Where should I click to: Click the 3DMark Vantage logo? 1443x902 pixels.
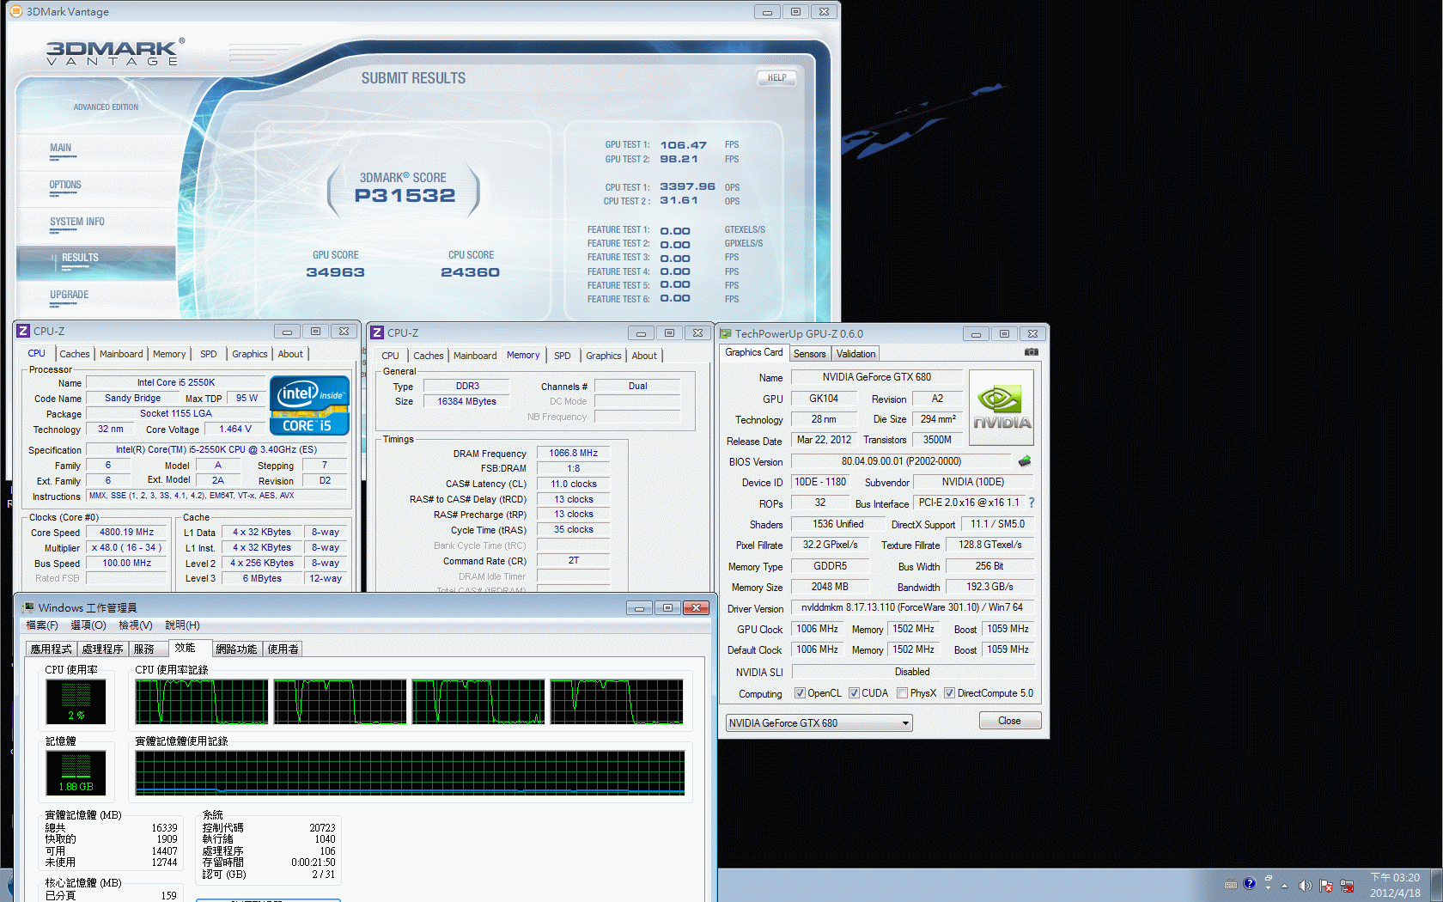pyautogui.click(x=115, y=52)
